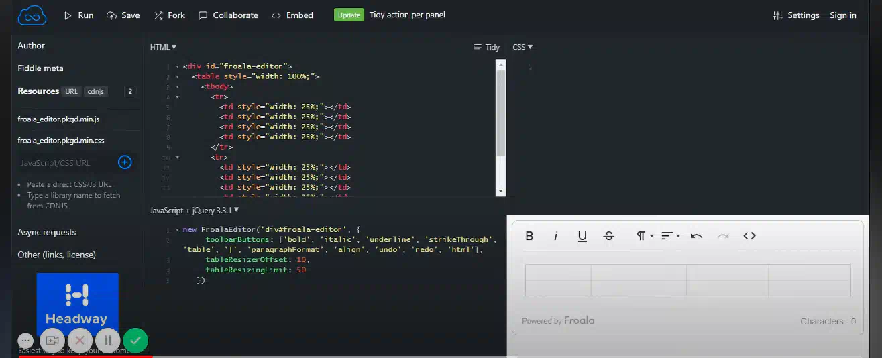Click the JavaScript/CSS URL input field
This screenshot has height=358, width=882.
(x=66, y=163)
